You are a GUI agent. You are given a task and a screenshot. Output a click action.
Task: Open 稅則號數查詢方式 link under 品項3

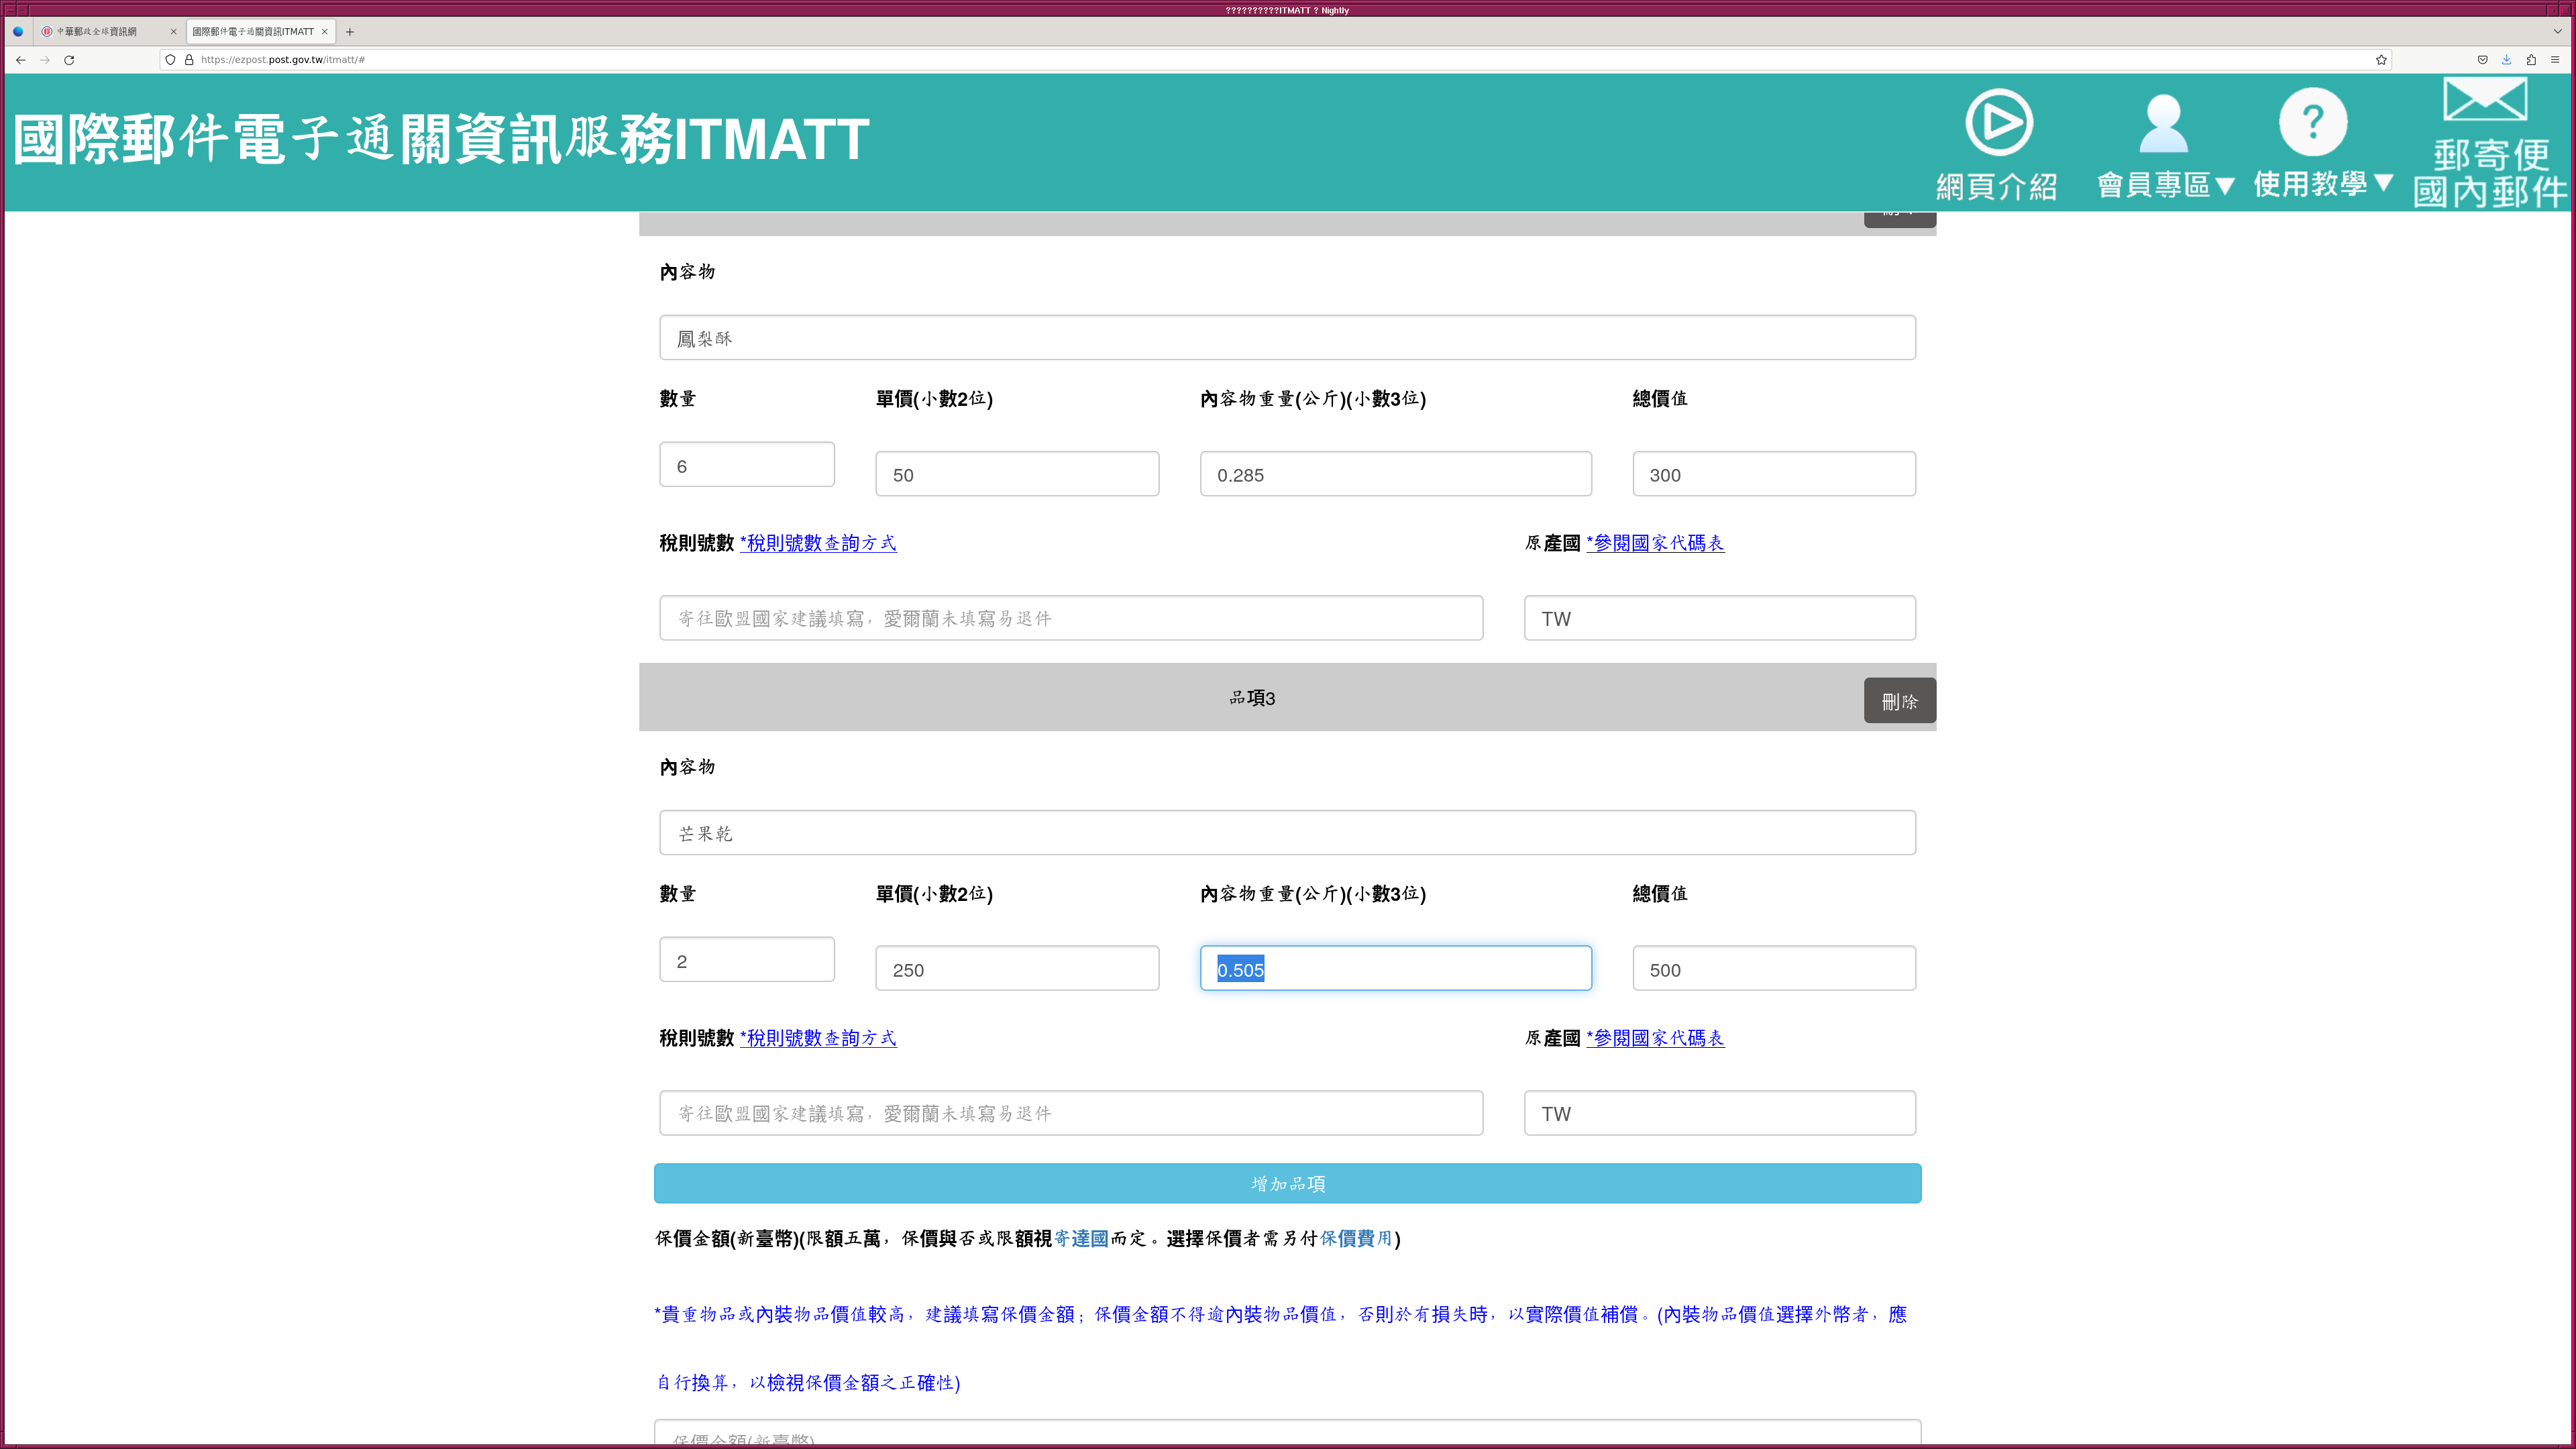818,1038
